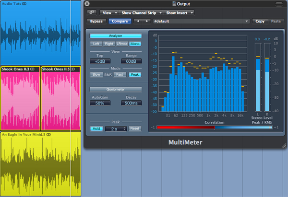Open Show Insert dropdown

click(179, 13)
